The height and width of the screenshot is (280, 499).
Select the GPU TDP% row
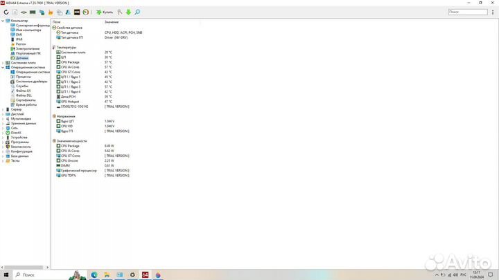click(69, 176)
